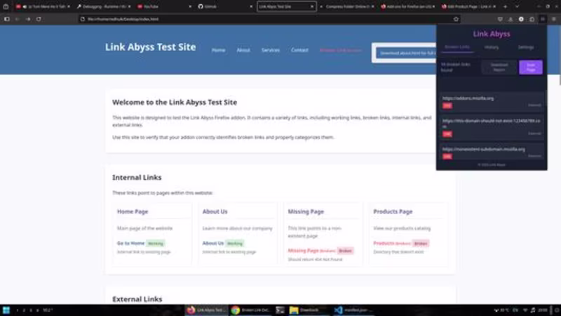Click the round white account icon in toolbar

(x=521, y=19)
